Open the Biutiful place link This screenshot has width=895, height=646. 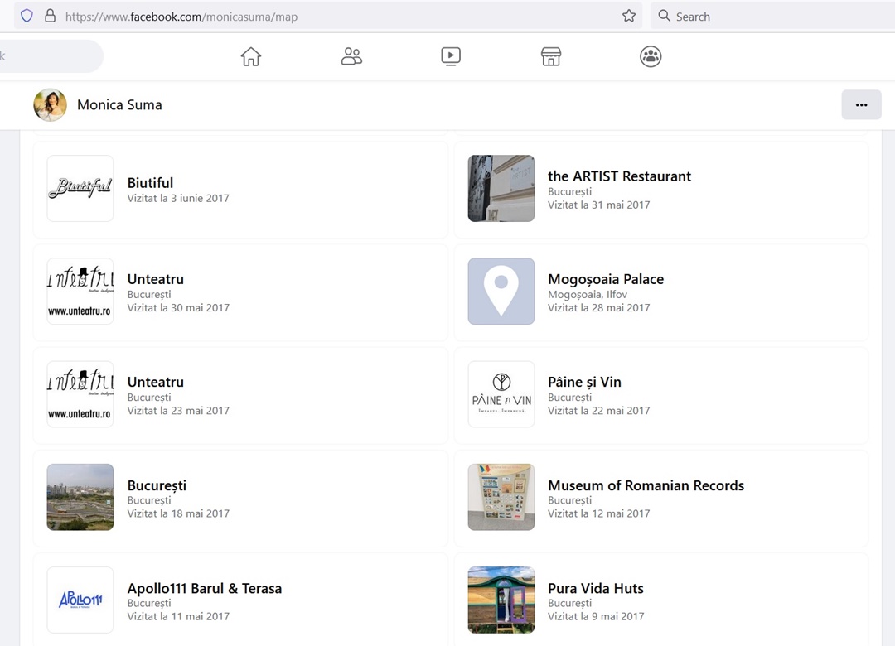(150, 183)
